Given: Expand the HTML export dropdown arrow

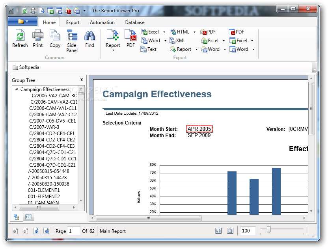Looking at the screenshot, I should [194, 32].
